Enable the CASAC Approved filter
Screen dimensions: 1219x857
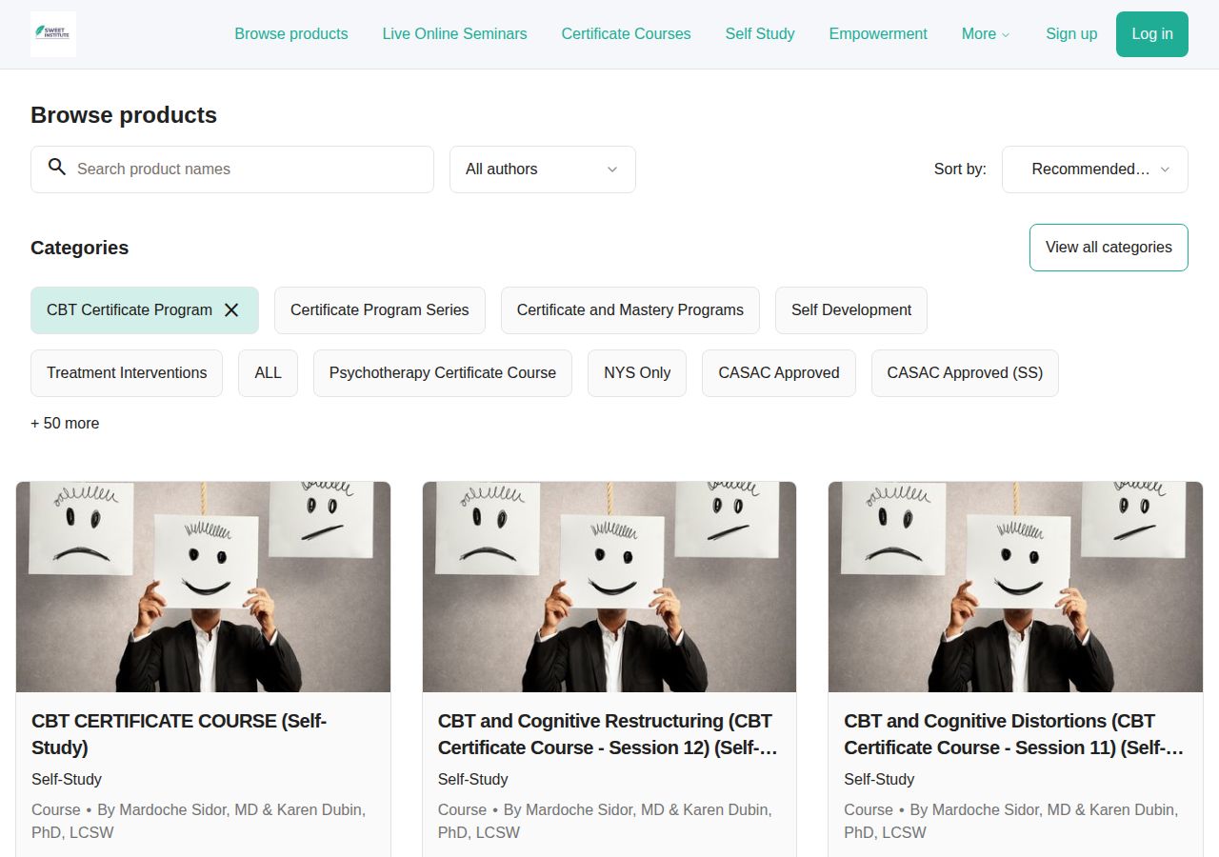click(x=778, y=372)
